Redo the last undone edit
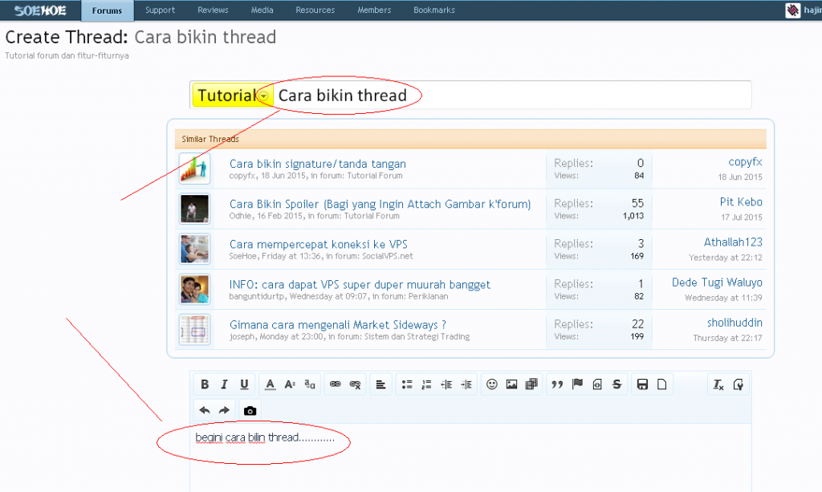The image size is (822, 492). pos(225,410)
